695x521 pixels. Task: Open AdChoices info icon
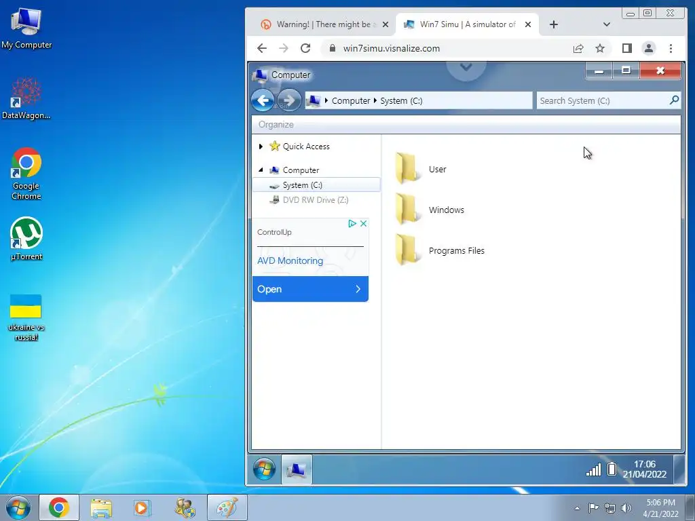pos(352,223)
